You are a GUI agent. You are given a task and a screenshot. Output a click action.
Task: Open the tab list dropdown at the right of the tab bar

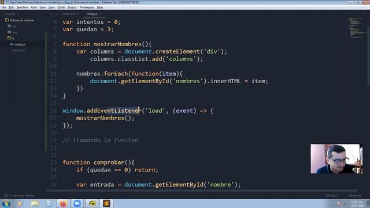coord(365,14)
